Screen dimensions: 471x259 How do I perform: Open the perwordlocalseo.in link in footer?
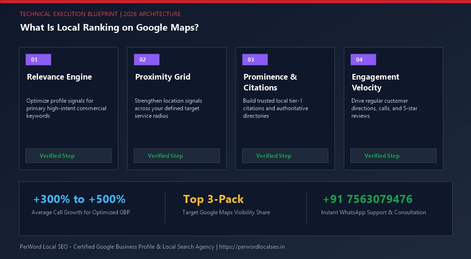point(252,247)
